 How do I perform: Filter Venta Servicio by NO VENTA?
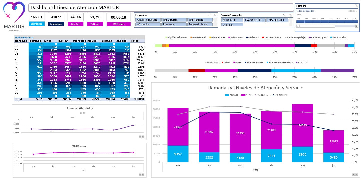[232, 20]
